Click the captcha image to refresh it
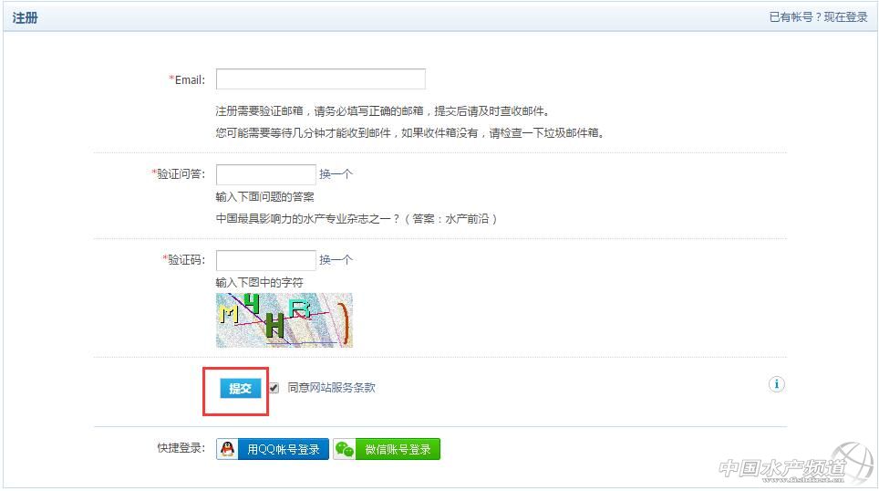The width and height of the screenshot is (879, 491). (284, 320)
